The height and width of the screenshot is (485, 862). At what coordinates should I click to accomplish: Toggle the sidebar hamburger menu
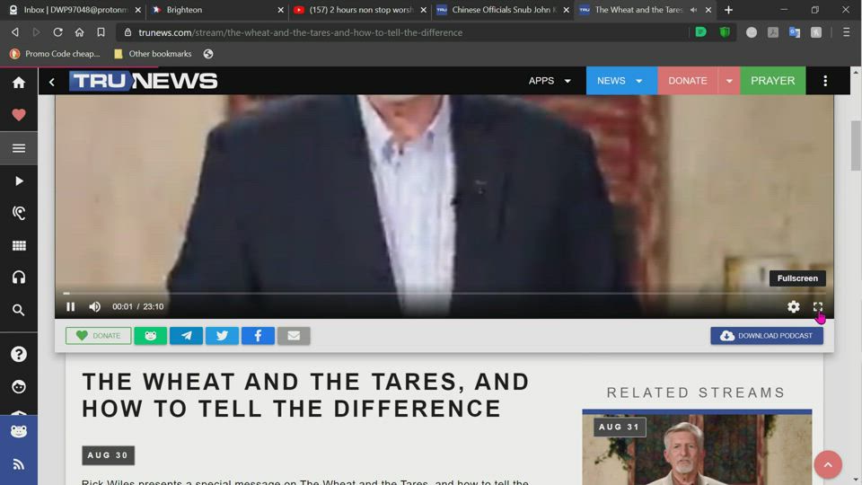click(19, 148)
